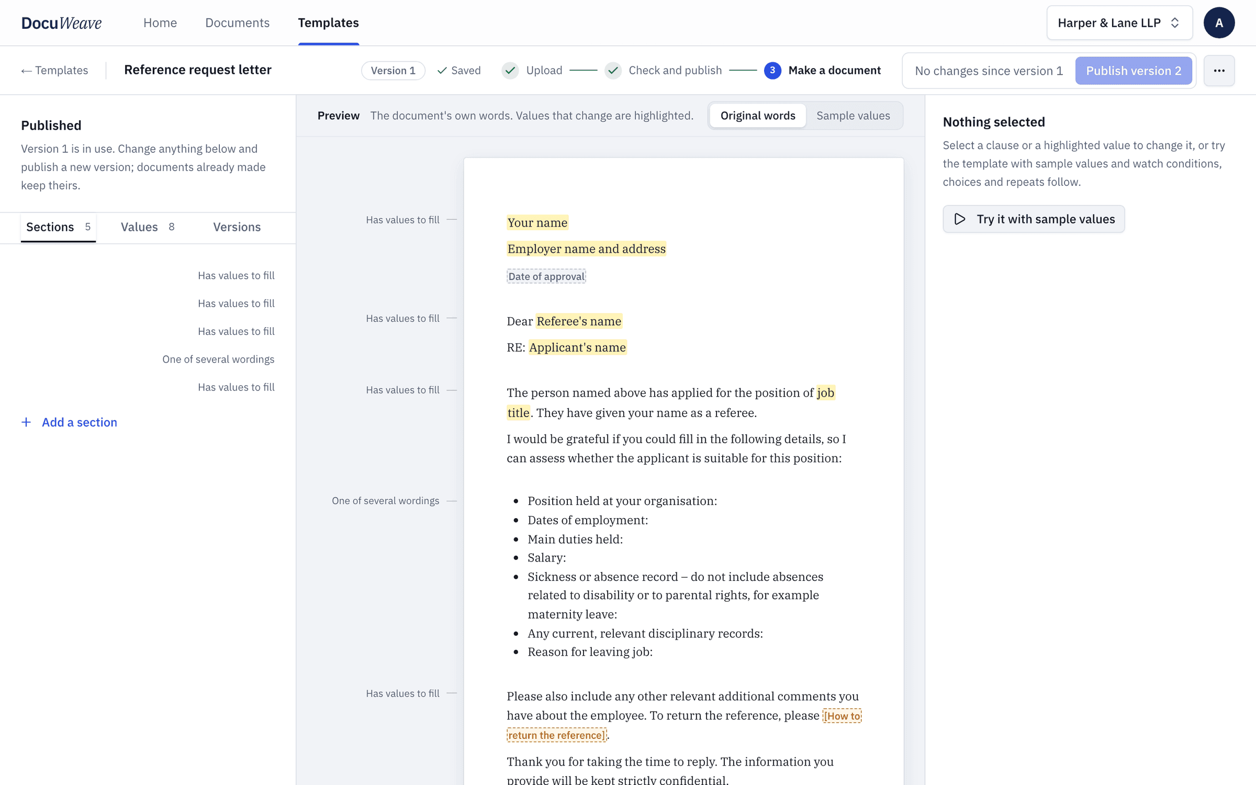Click the Salary bullet item
This screenshot has width=1256, height=785.
547,558
